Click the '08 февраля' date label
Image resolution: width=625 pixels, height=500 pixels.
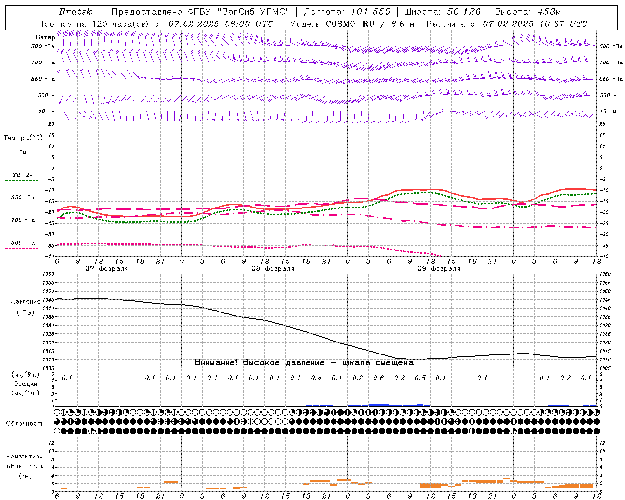click(273, 269)
